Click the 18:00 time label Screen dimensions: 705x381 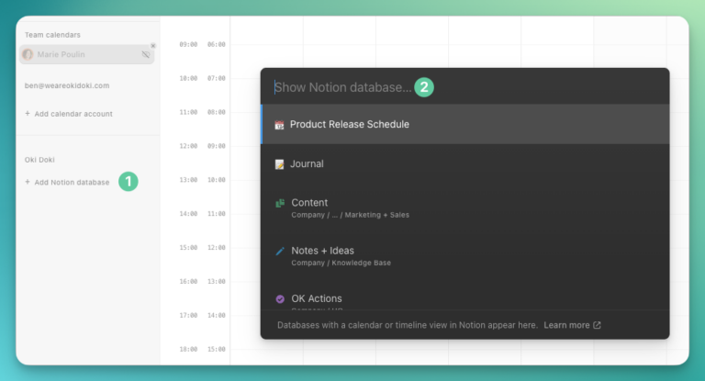188,349
